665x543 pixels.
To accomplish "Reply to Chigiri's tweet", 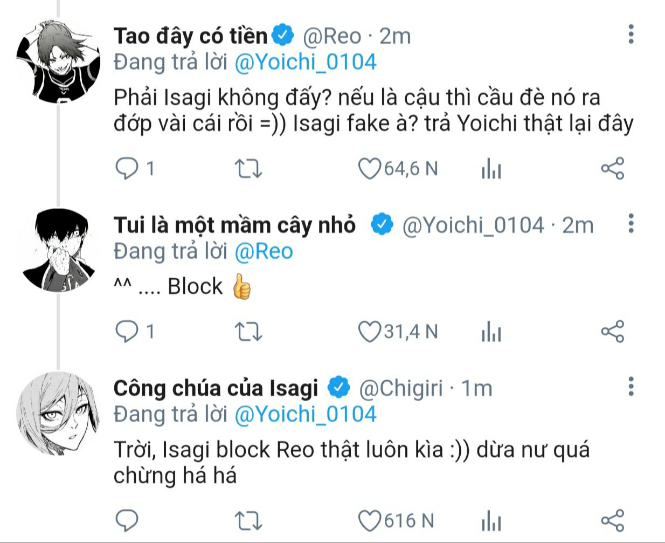I will click(x=127, y=520).
